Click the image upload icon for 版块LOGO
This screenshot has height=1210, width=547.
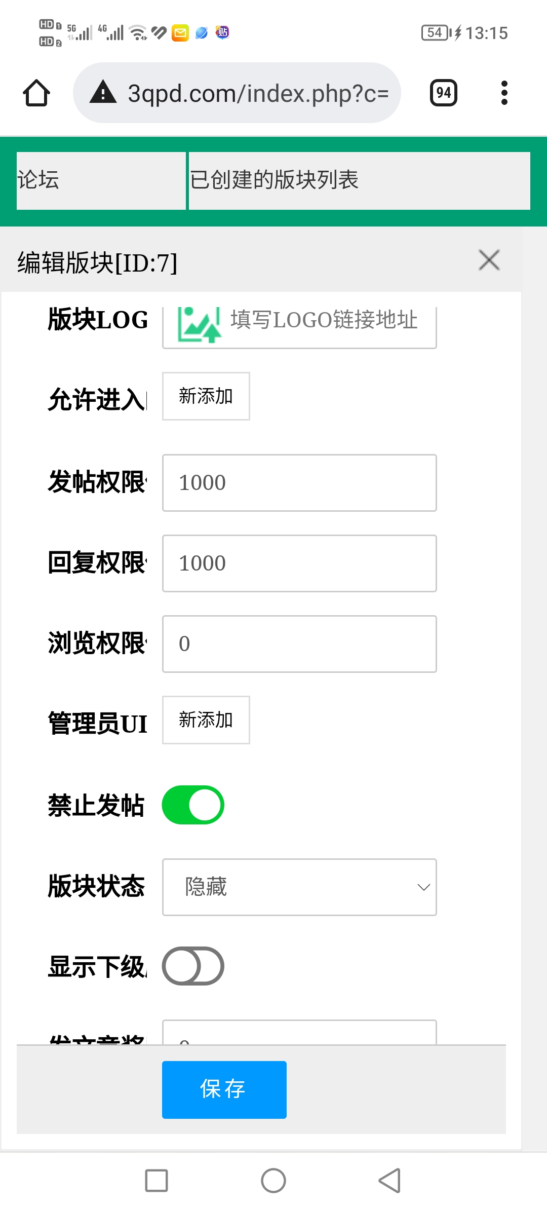tap(199, 325)
